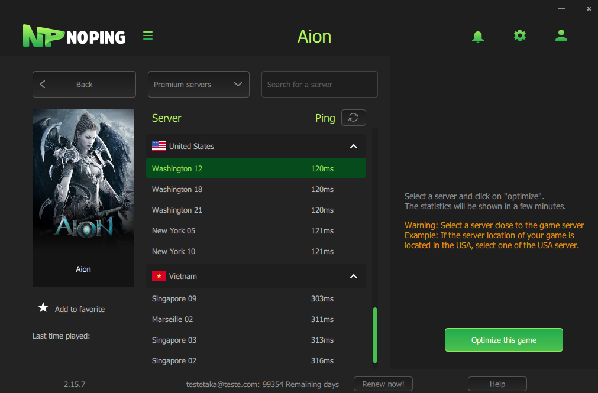Click the star icon to favorite Aion

43,308
